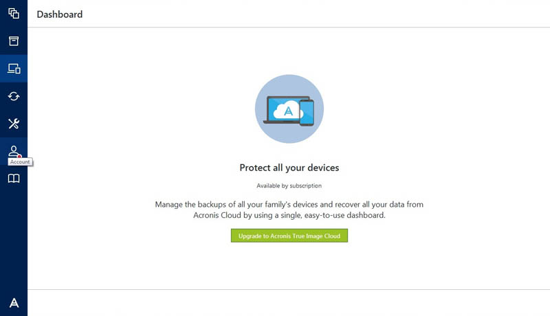Click the 'Protect all your devices' heading
Viewport: 550px width, 316px height.
pyautogui.click(x=289, y=168)
